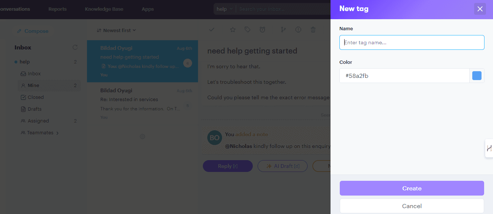This screenshot has height=214, width=493.
Task: Open the Knowledge Base section
Action: tap(104, 9)
